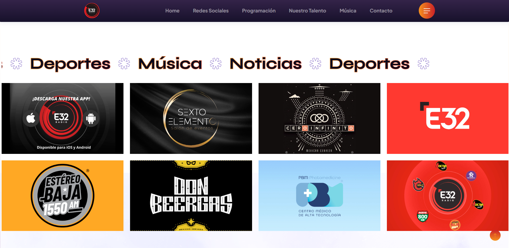The height and width of the screenshot is (248, 509).
Task: Click the Apple iOS icon in app banner
Action: tap(31, 118)
